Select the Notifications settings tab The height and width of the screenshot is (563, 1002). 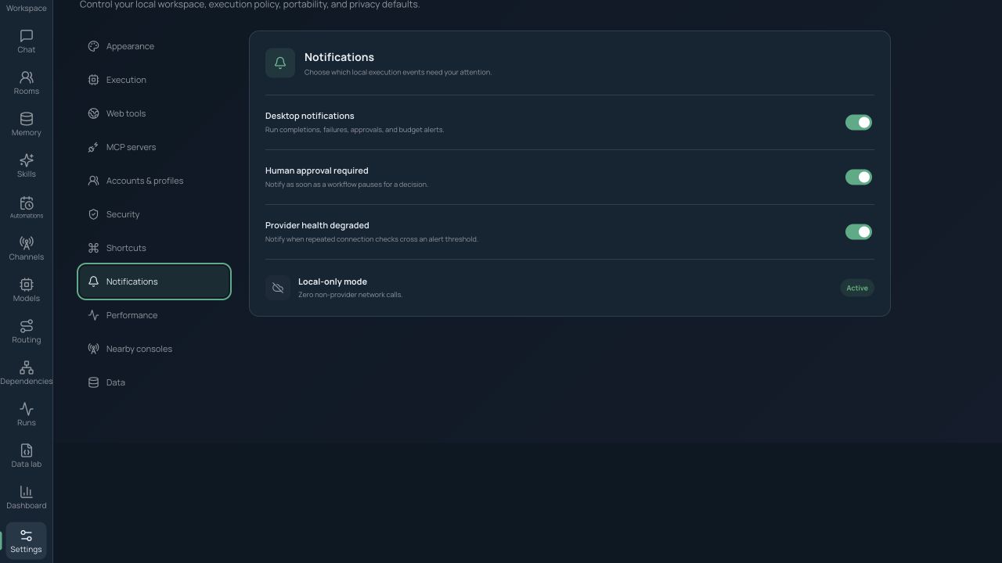coord(154,281)
